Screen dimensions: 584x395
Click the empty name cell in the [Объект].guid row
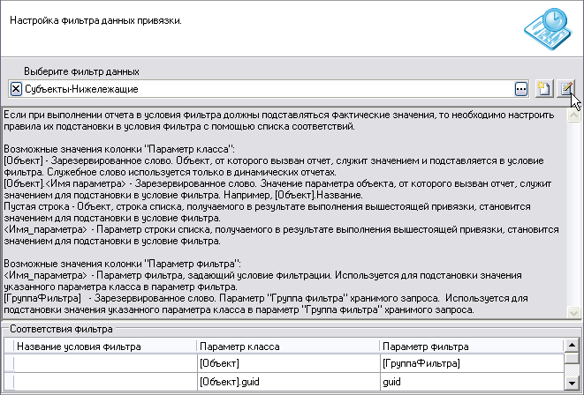pos(105,382)
